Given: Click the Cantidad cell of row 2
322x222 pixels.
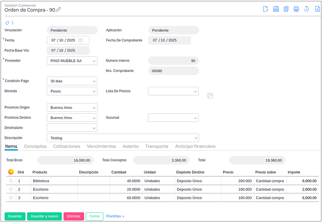Looking at the screenshot, I should click(x=126, y=189).
